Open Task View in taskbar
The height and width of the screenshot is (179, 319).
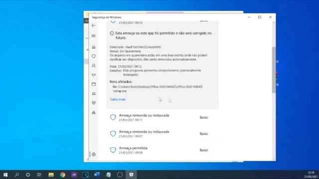coord(39,175)
